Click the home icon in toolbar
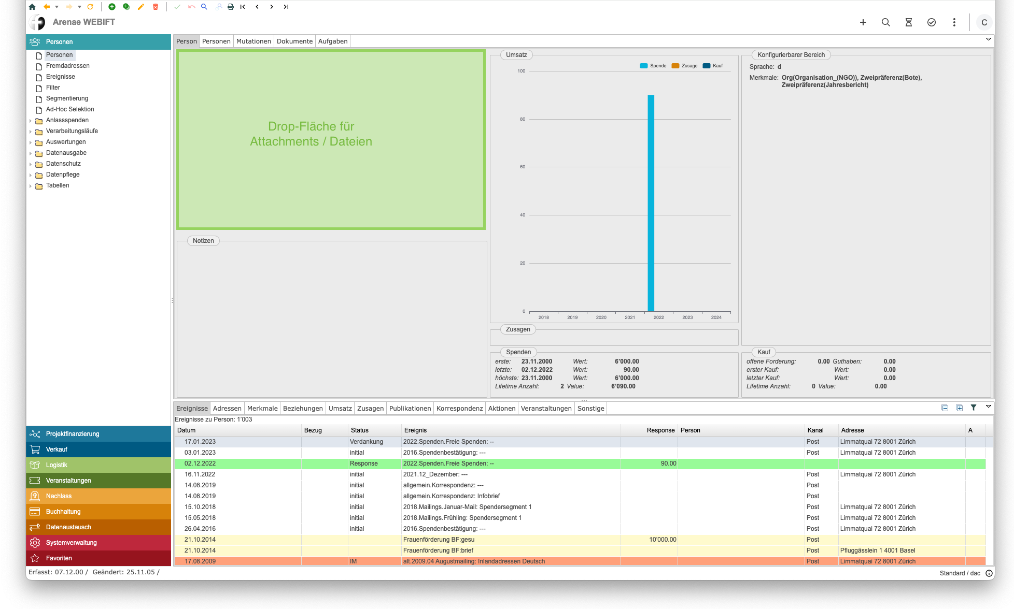 32,7
